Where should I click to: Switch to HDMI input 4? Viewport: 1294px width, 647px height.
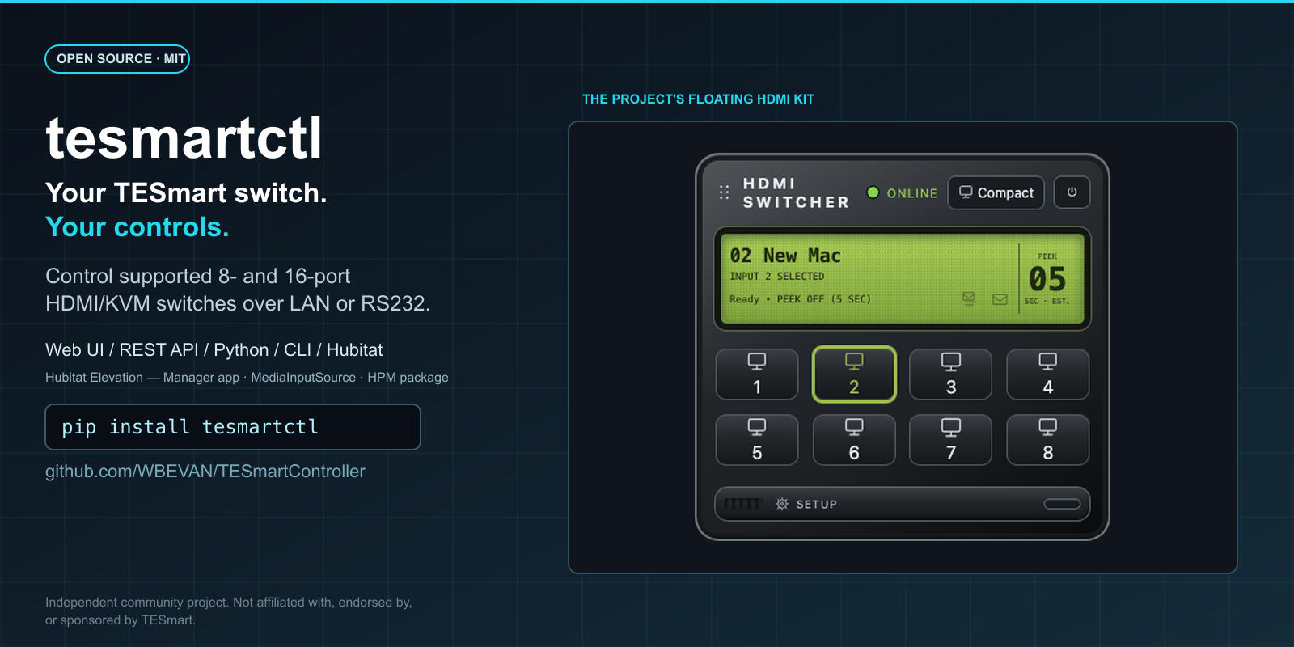click(x=1048, y=374)
